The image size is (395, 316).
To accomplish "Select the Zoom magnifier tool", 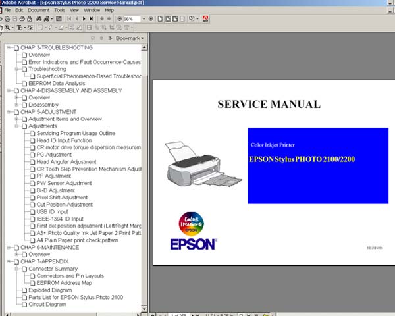I will pos(7,27).
